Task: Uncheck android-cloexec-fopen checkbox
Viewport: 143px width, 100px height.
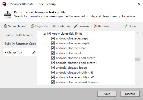Action: 53,67
